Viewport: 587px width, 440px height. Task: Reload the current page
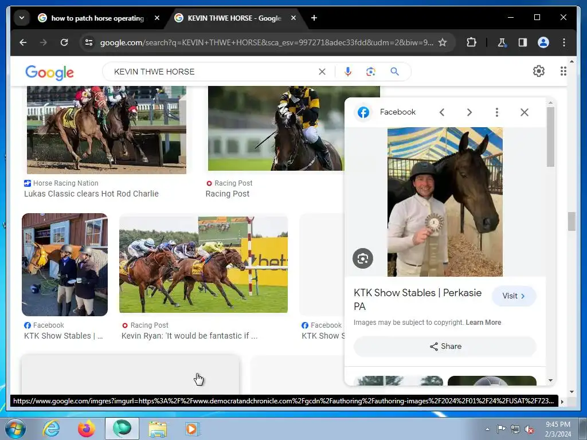[x=64, y=42]
